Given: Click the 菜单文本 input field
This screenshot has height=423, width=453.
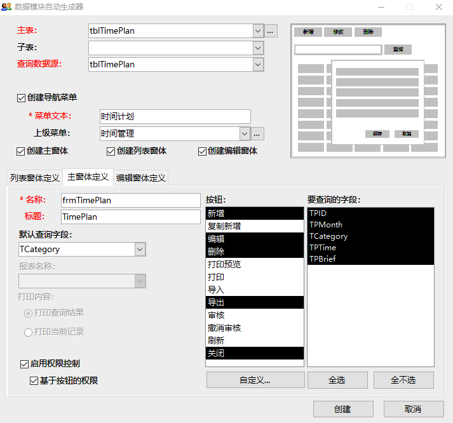Looking at the screenshot, I should [175, 117].
